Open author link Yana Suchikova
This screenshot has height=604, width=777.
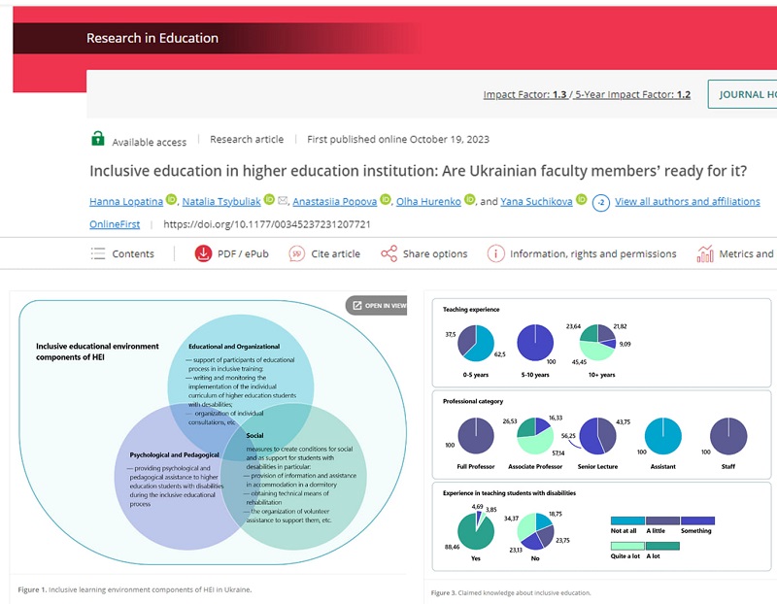(x=536, y=201)
